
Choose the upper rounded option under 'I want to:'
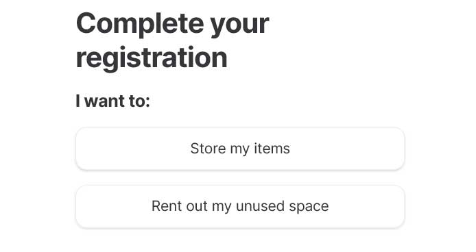(240, 149)
